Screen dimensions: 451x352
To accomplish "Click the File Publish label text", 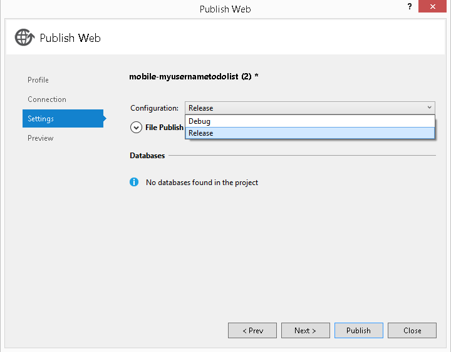I will click(x=164, y=127).
